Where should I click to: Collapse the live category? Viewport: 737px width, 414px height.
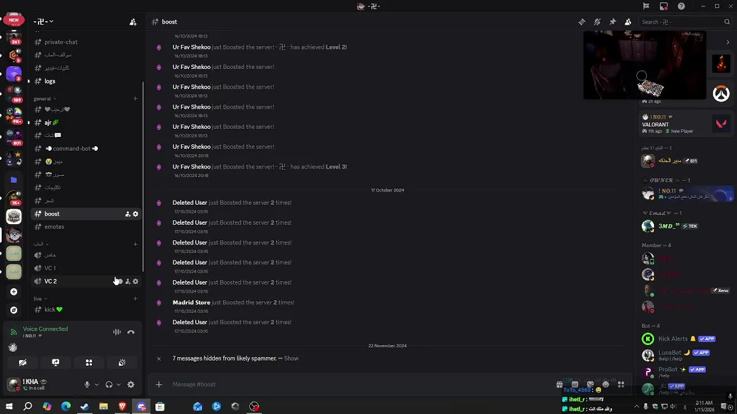coord(40,299)
